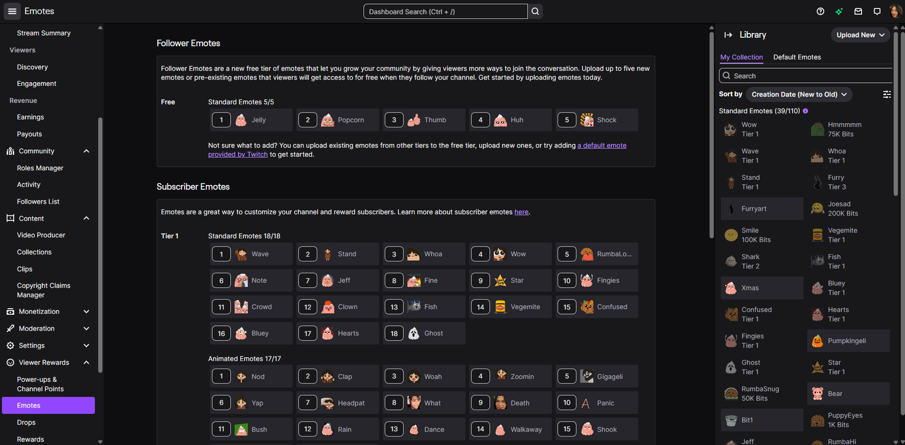
Task: Choose Furryart emote in library
Action: (x=762, y=209)
